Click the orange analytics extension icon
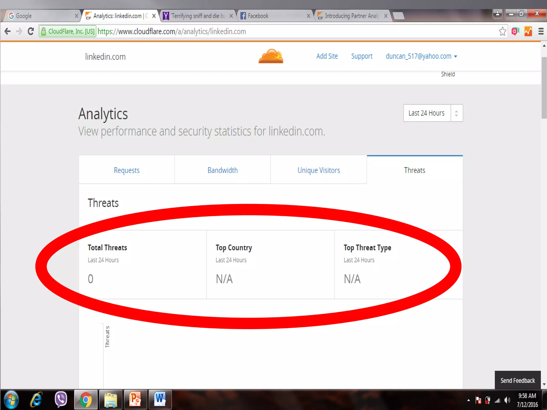The height and width of the screenshot is (410, 547). click(528, 31)
